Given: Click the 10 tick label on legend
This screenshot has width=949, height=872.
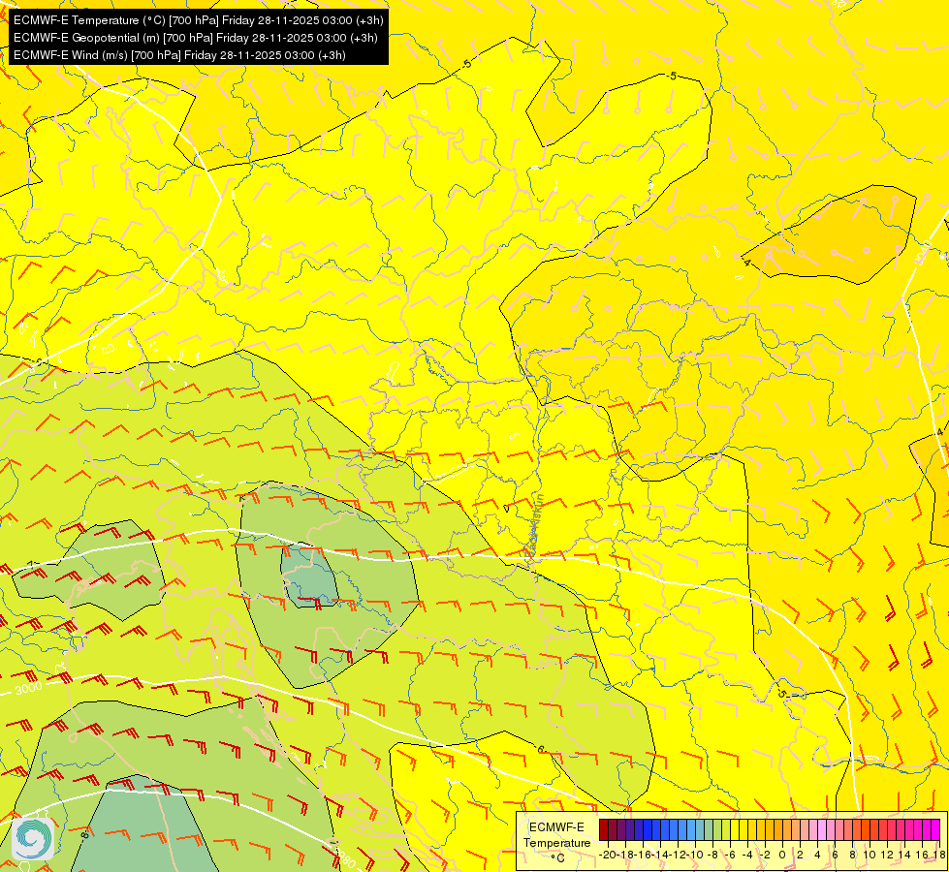Looking at the screenshot, I should point(870,856).
